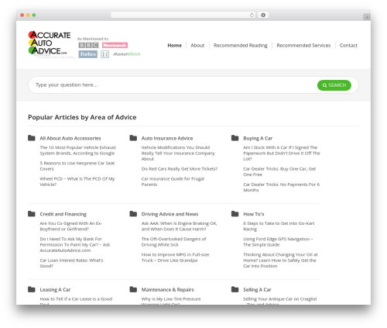This screenshot has width=387, height=328.
Task: Open 'Ask AAA: When Is Engine Braking OK' article
Action: 180,226
